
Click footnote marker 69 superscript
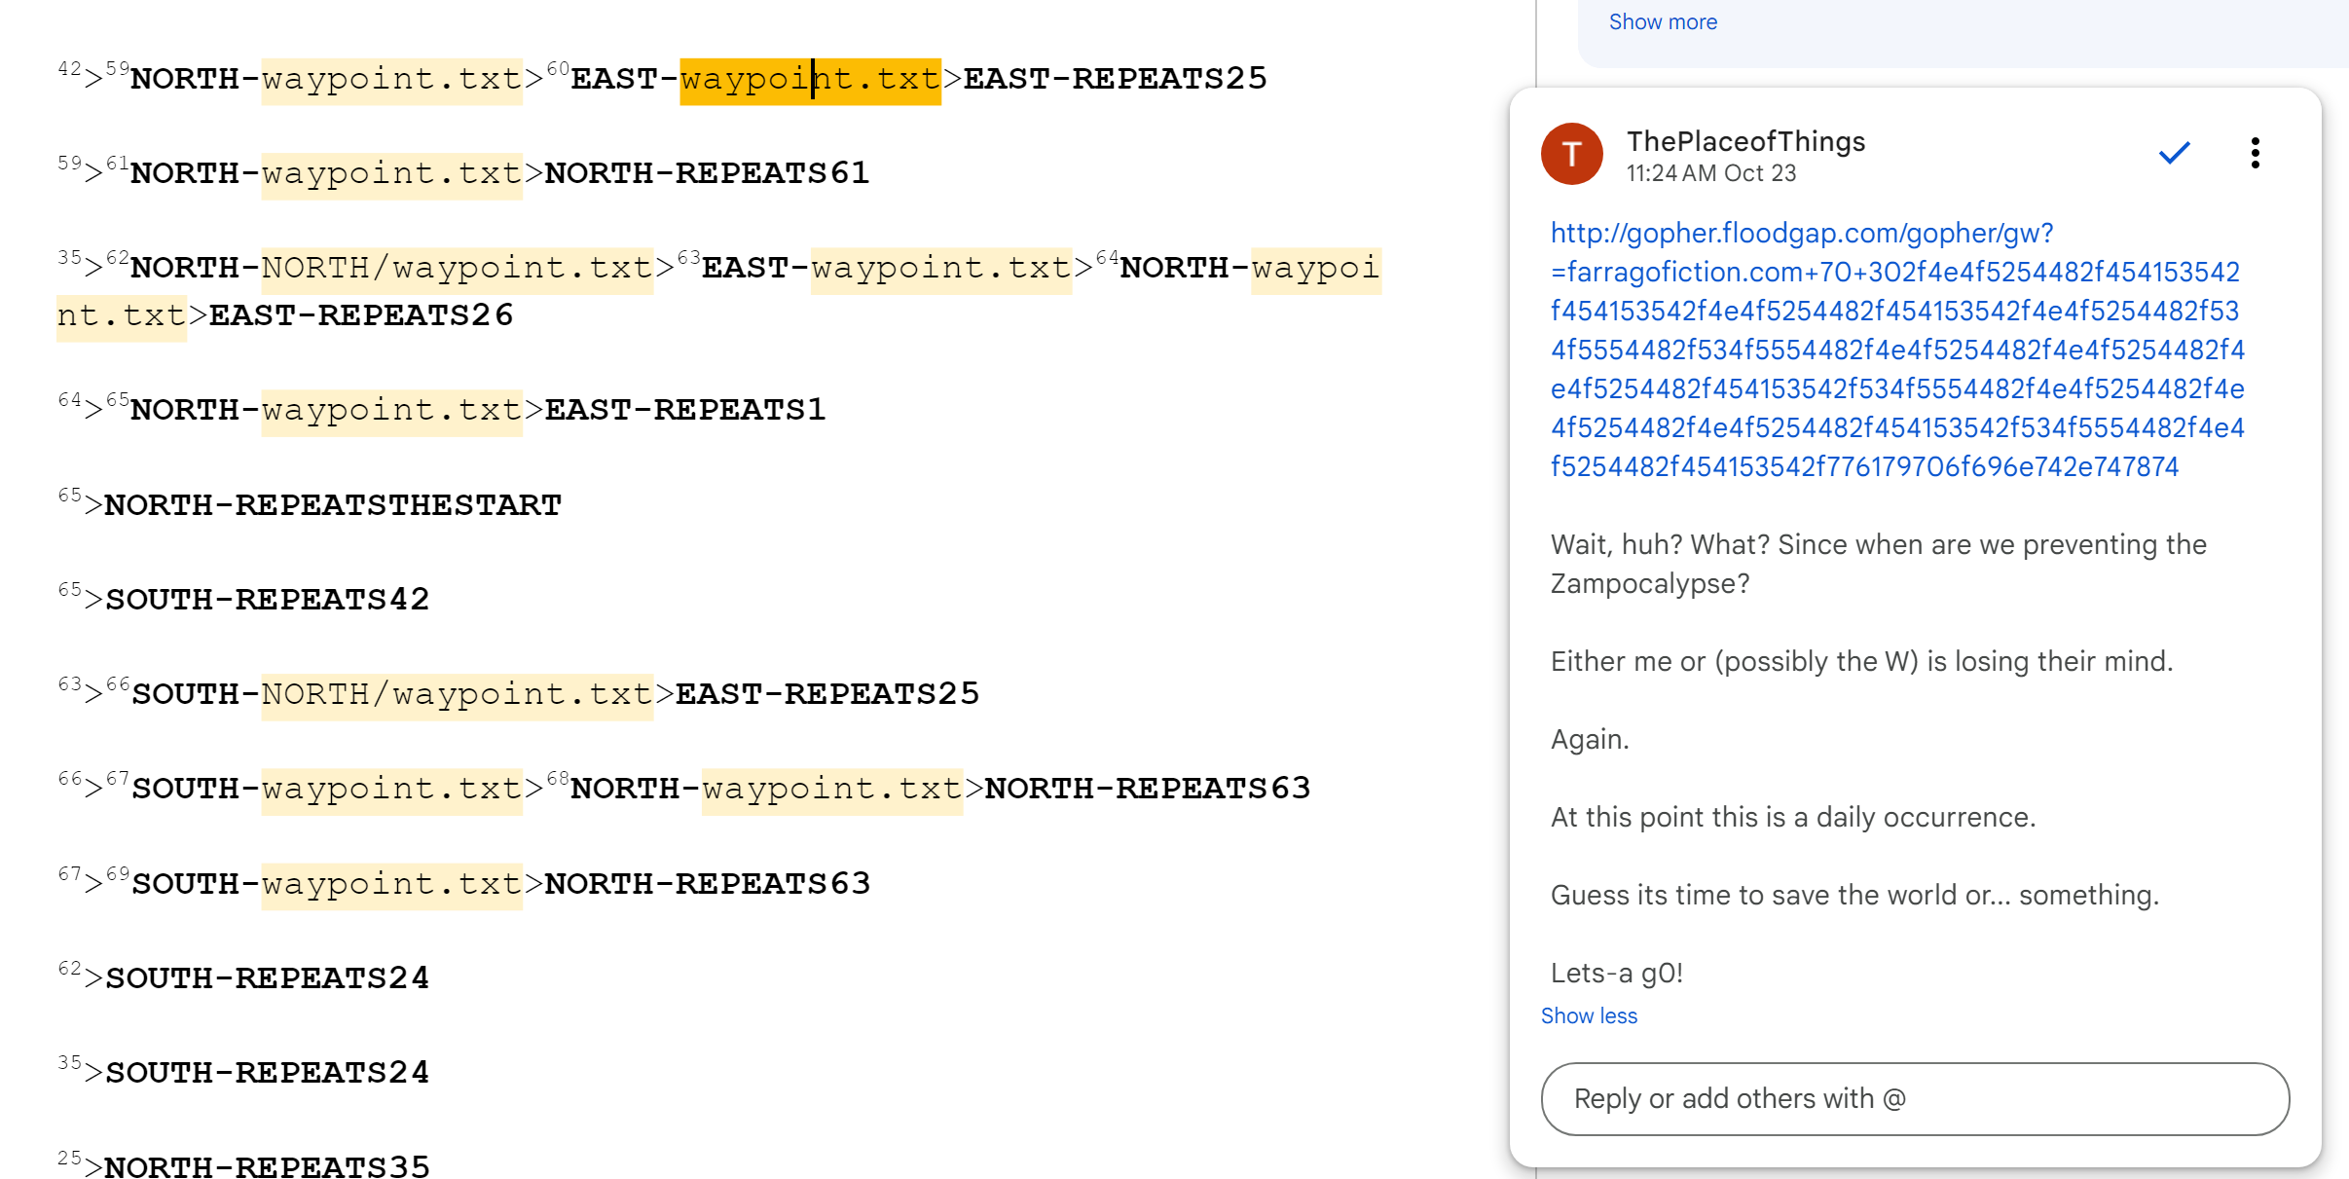click(x=118, y=873)
